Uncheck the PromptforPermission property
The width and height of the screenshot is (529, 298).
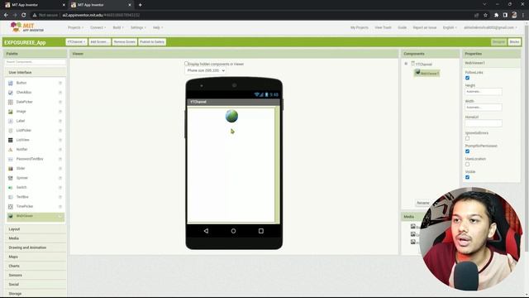(467, 151)
